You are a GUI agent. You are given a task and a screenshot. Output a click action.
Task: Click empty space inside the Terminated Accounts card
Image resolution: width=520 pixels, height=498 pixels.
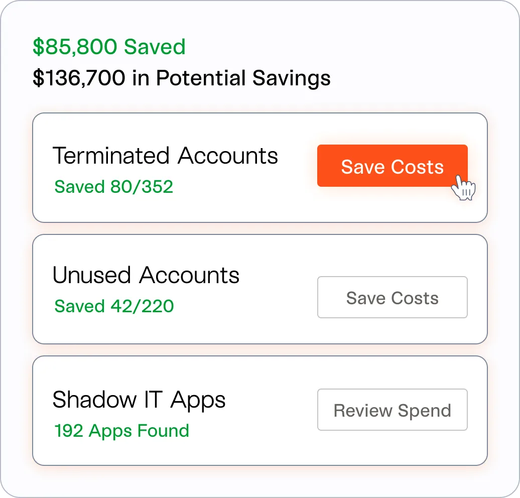[x=251, y=206]
